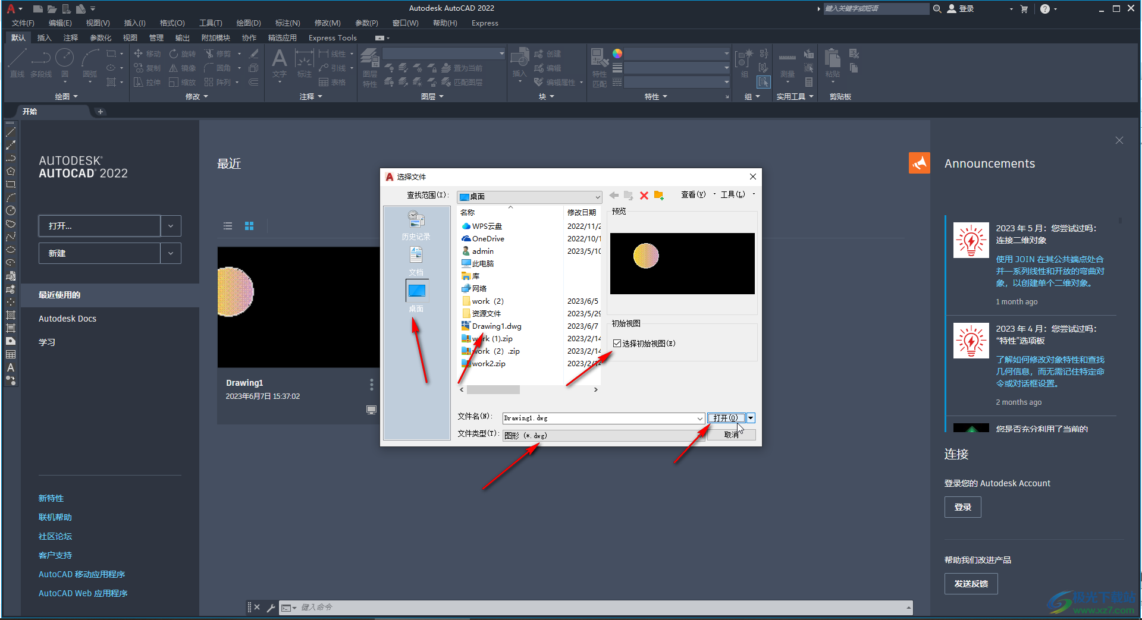Click the Move (移动) tool
Viewport: 1142px width, 620px height.
(x=148, y=53)
